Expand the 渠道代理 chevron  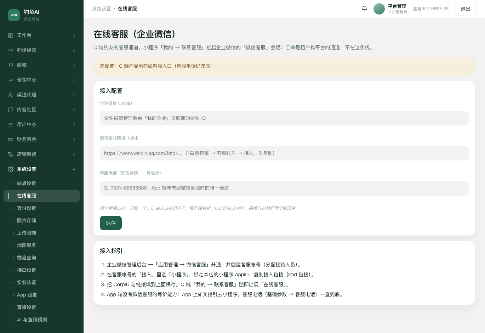(x=74, y=95)
